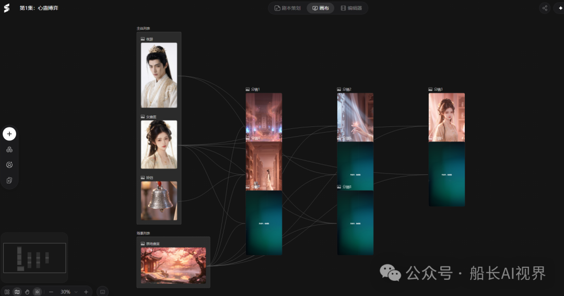This screenshot has width=564, height=296.
Task: Open the 分镜2 hand and curtain image
Action: (x=356, y=117)
